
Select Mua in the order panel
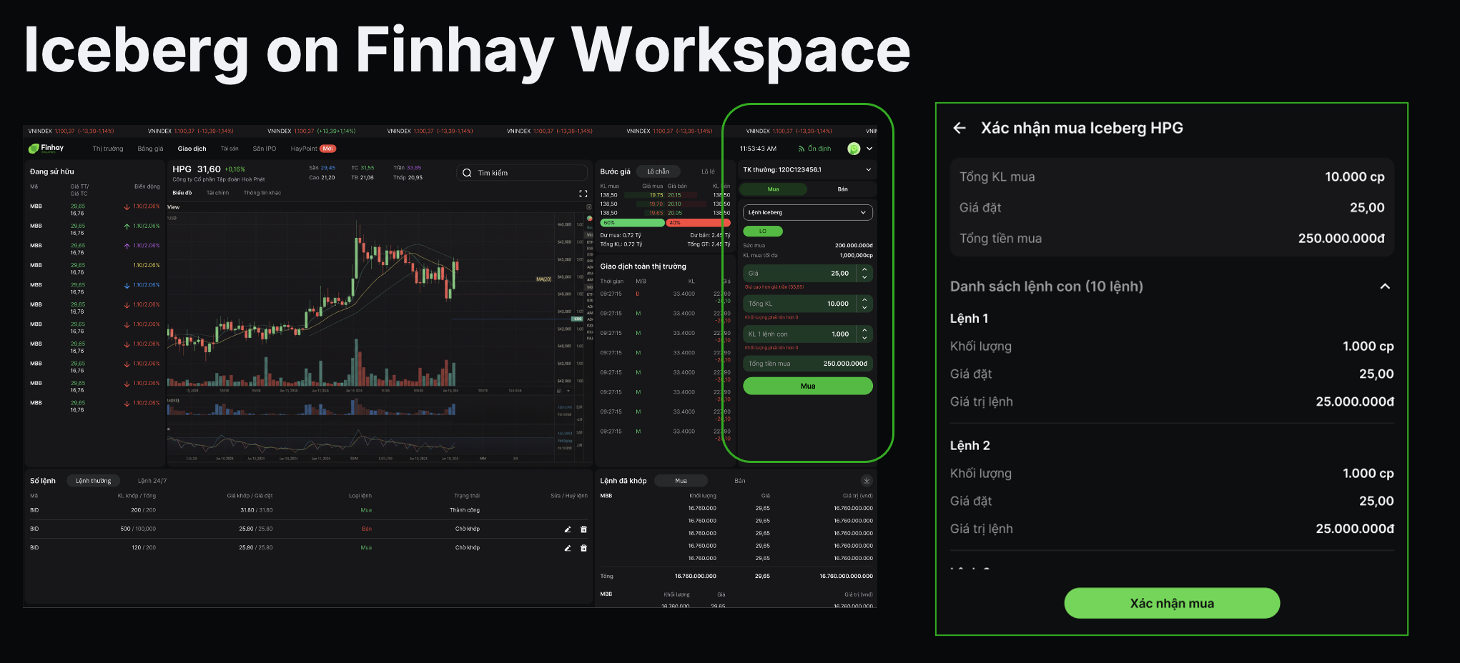[x=774, y=189]
